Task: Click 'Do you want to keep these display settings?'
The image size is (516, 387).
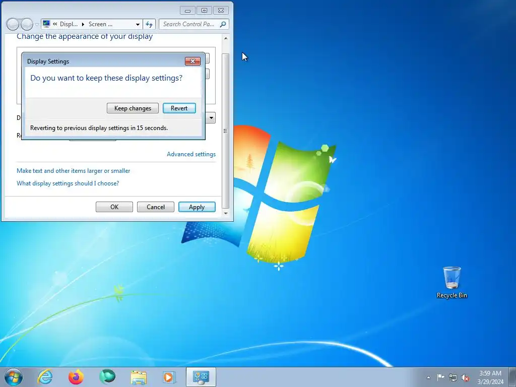Action: pos(106,78)
